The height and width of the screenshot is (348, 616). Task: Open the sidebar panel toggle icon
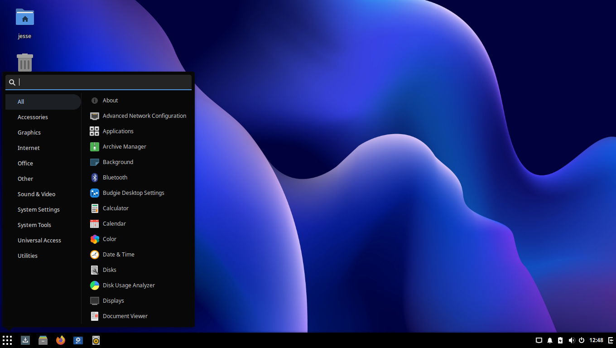(x=611, y=340)
